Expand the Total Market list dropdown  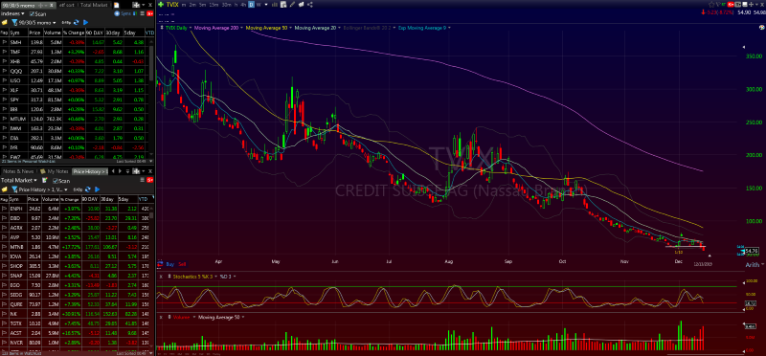(x=18, y=180)
